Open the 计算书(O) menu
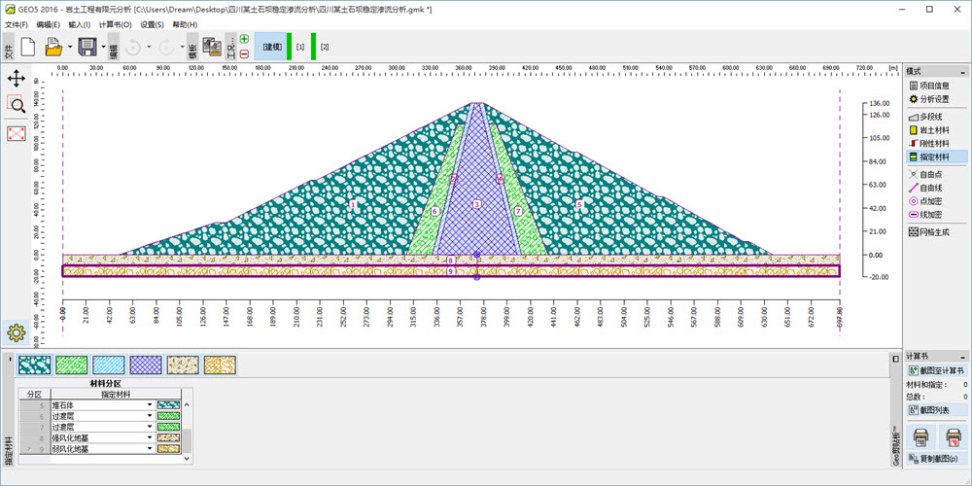The height and width of the screenshot is (486, 972). 116,25
